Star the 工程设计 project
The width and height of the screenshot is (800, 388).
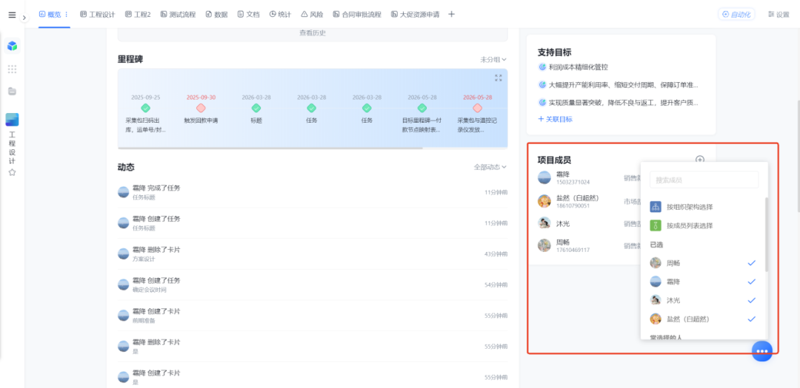(13, 172)
